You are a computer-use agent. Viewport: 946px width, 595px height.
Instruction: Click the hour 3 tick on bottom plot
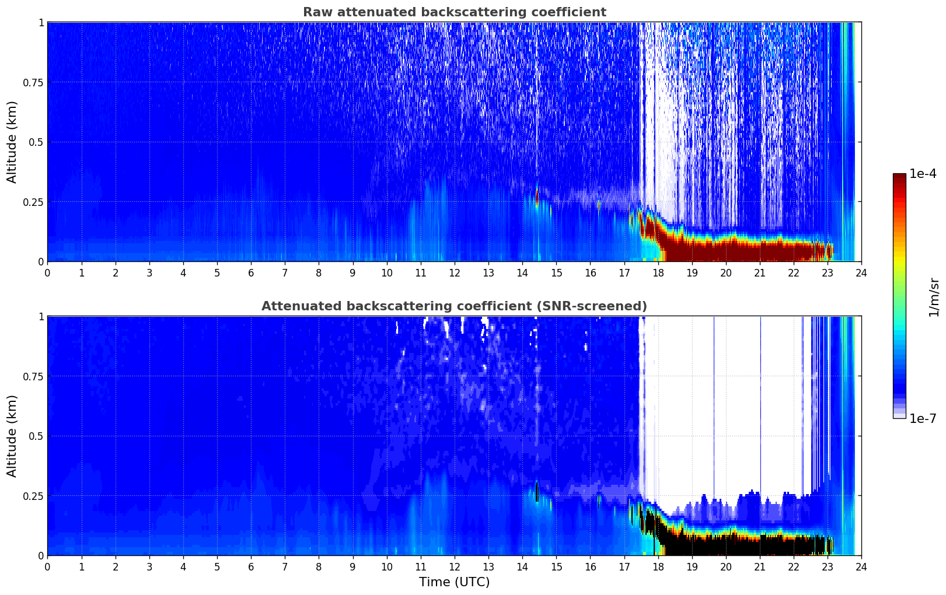[x=149, y=566]
